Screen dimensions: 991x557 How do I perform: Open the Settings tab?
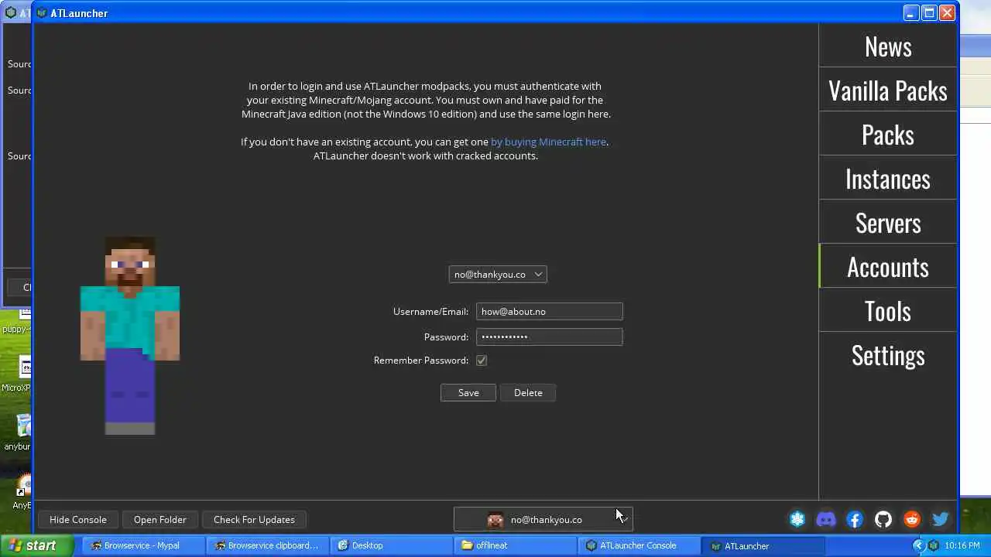[888, 355]
